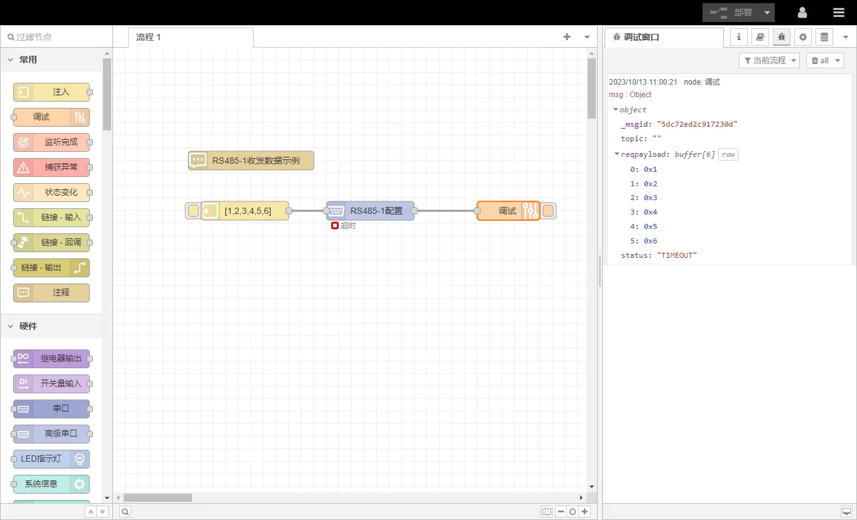
Task: Open the hamburger main menu
Action: (x=838, y=13)
